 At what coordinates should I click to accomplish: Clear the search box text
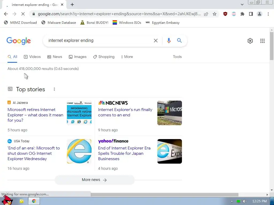(155, 41)
